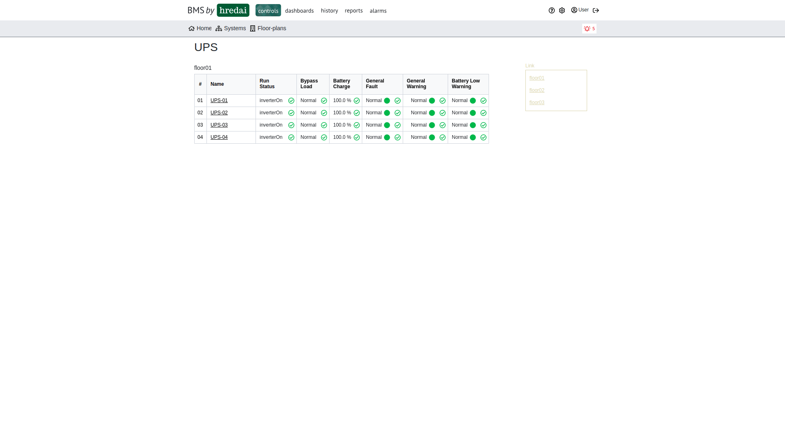
Task: Open the reports tab
Action: (x=354, y=11)
